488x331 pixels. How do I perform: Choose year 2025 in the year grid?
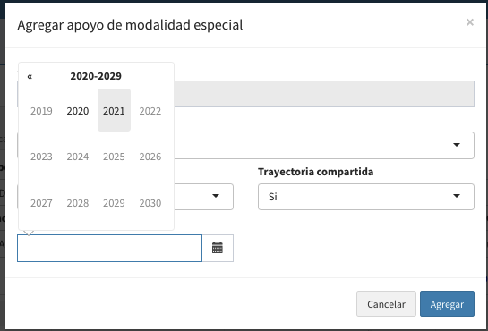click(114, 157)
